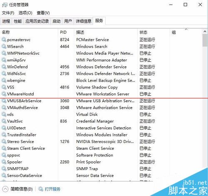Click the Software Protection description

tap(95, 155)
